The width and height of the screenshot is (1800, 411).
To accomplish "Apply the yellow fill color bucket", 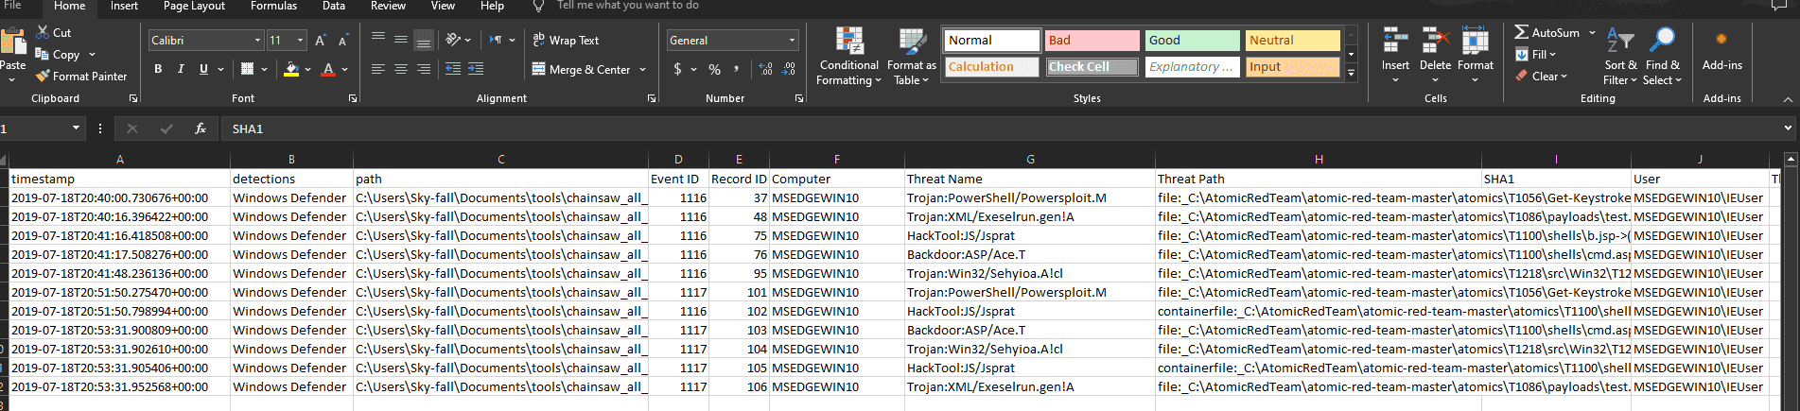I will (x=291, y=69).
